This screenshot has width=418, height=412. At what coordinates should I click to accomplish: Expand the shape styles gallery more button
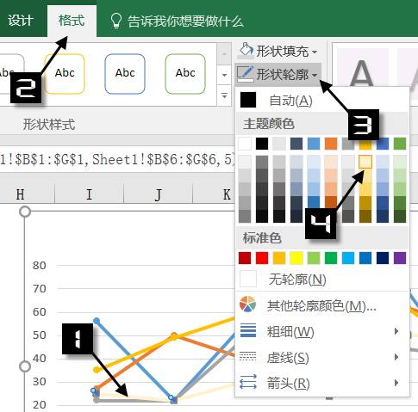(x=224, y=95)
